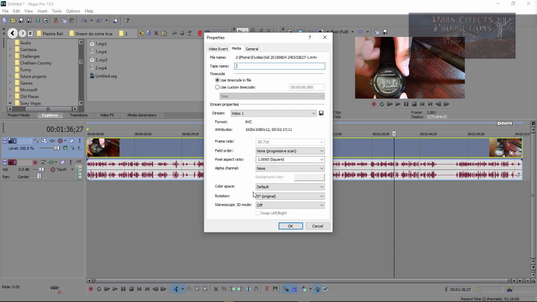Arm audio track 2 for record
The image size is (537, 302).
(x=35, y=162)
